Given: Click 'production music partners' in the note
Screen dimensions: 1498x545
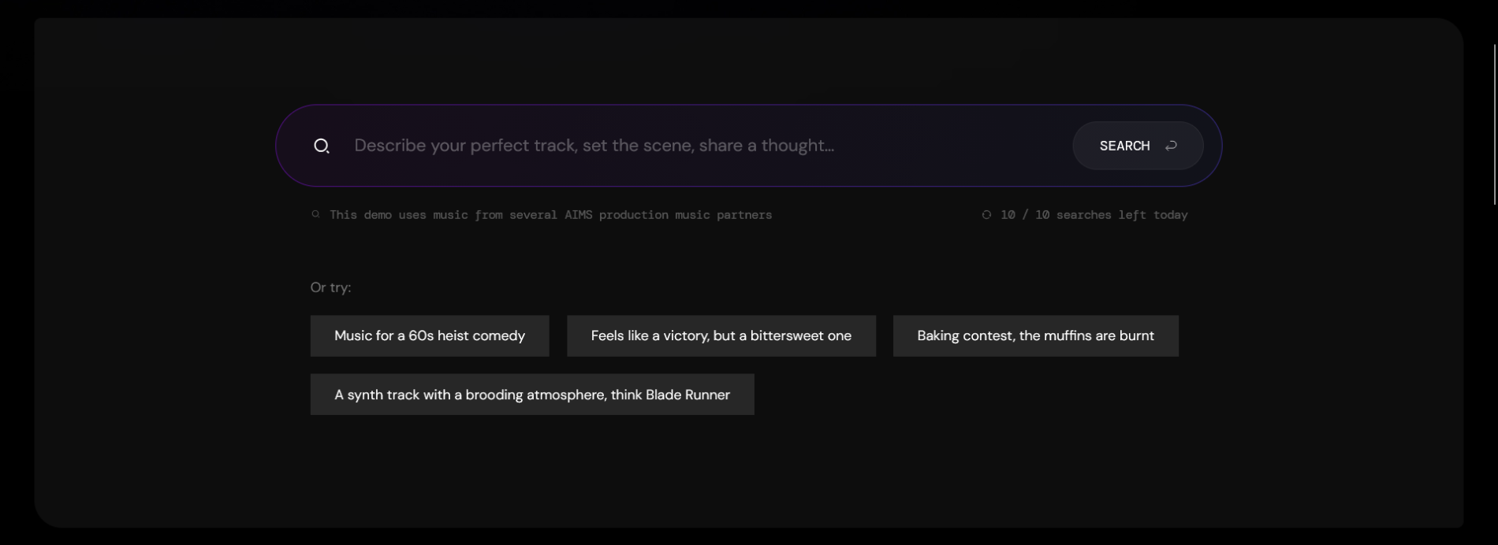Looking at the screenshot, I should (685, 214).
